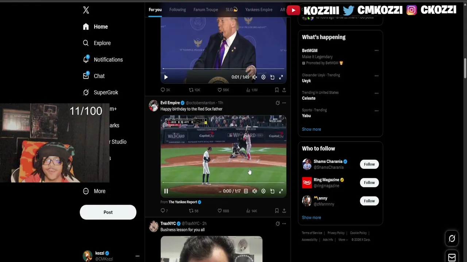Open more options for Usyk trend
This screenshot has width=467, height=262.
point(376,76)
